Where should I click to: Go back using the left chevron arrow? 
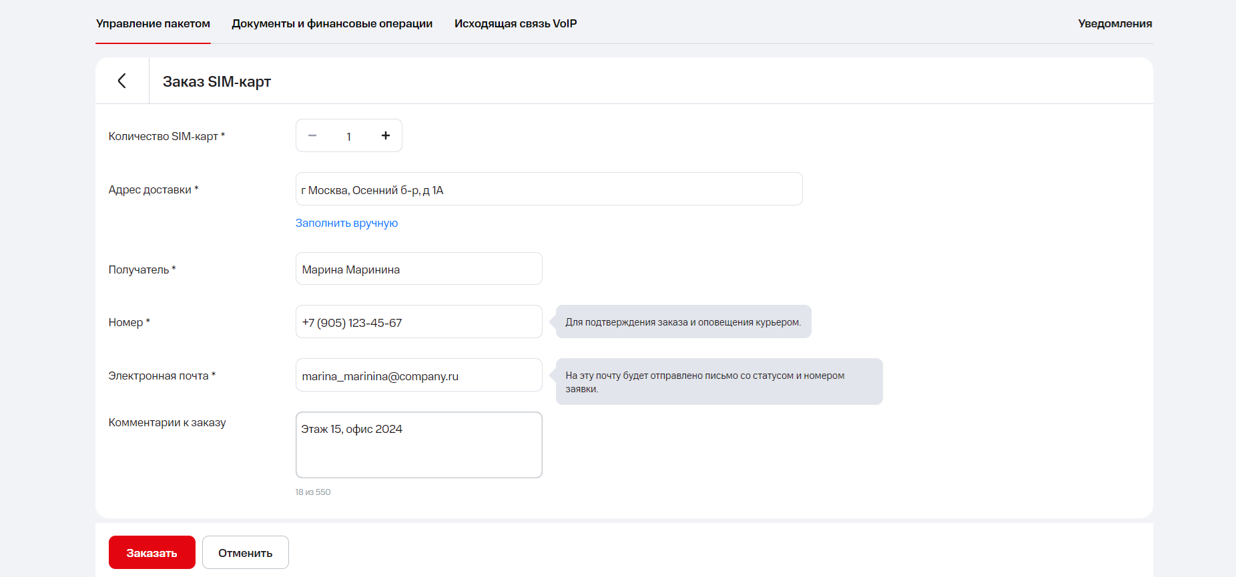tap(122, 81)
